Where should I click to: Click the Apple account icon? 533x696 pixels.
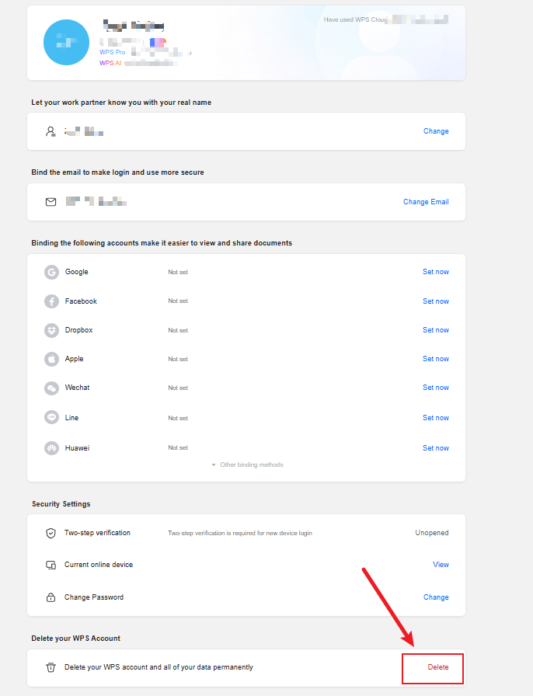click(x=51, y=359)
